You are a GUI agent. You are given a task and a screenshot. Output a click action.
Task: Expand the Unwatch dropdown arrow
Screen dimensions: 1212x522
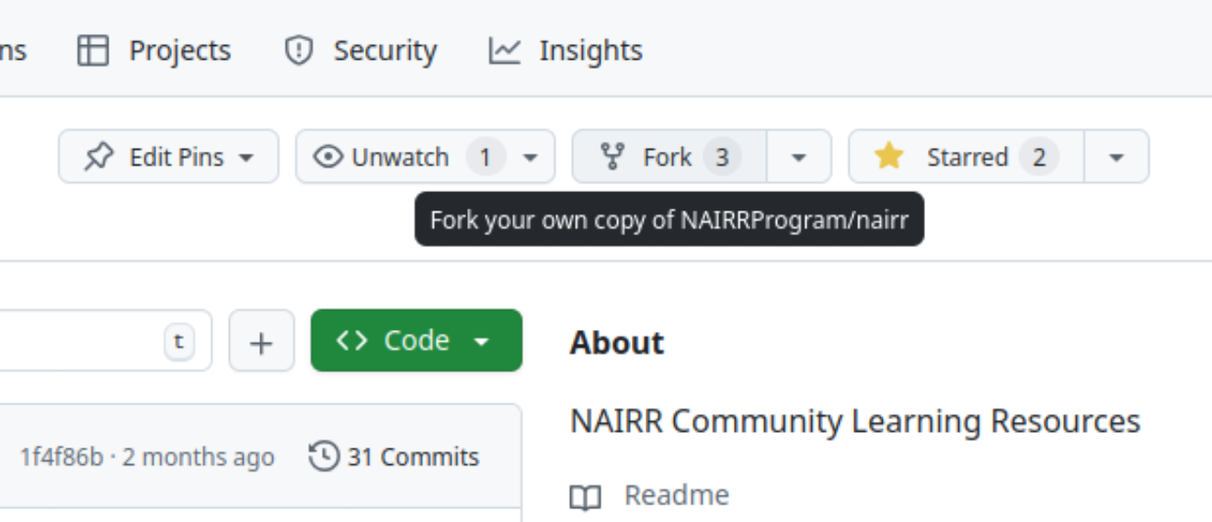(x=530, y=157)
